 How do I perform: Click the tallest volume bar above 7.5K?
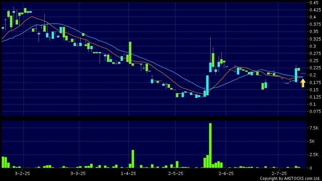click(210, 145)
